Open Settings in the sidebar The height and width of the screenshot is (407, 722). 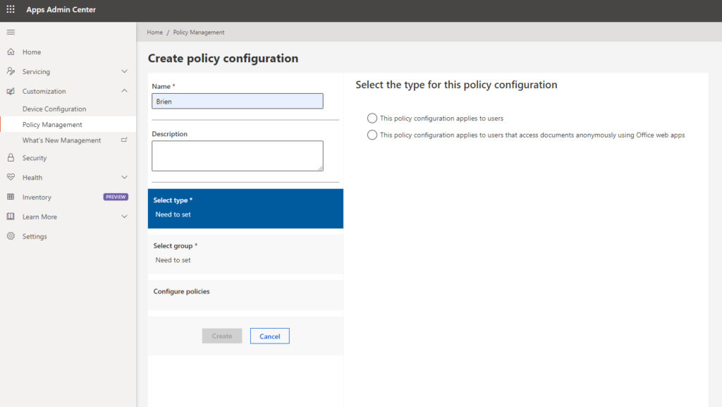[35, 236]
